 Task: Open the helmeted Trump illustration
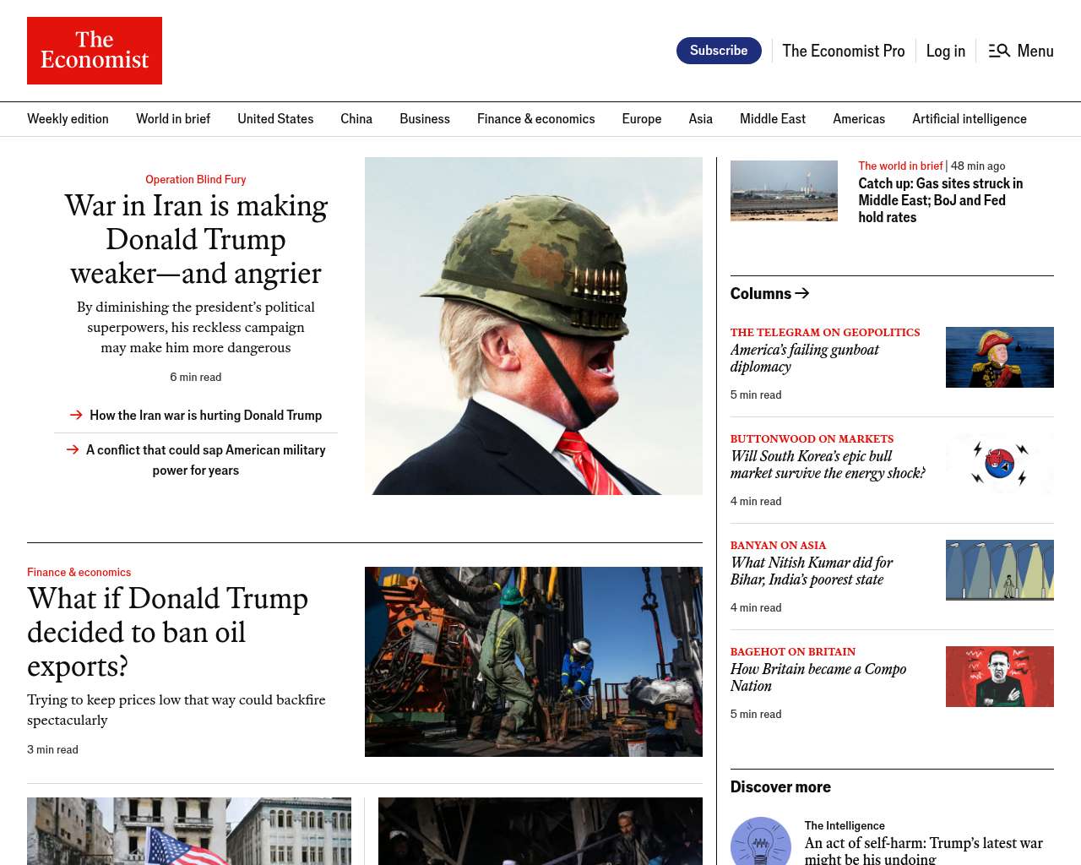point(534,326)
